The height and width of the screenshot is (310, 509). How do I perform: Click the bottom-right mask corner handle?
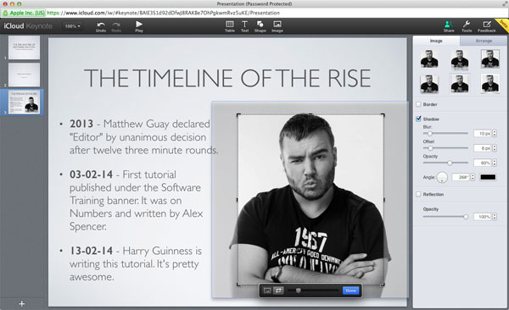click(x=383, y=285)
